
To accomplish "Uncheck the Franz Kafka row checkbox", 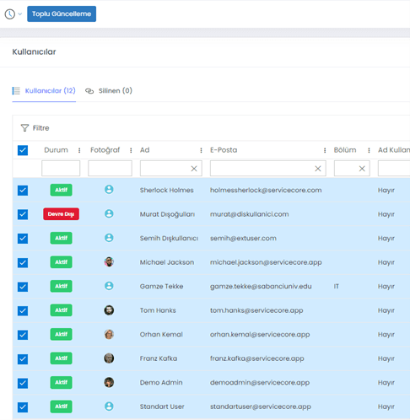I will [23, 359].
